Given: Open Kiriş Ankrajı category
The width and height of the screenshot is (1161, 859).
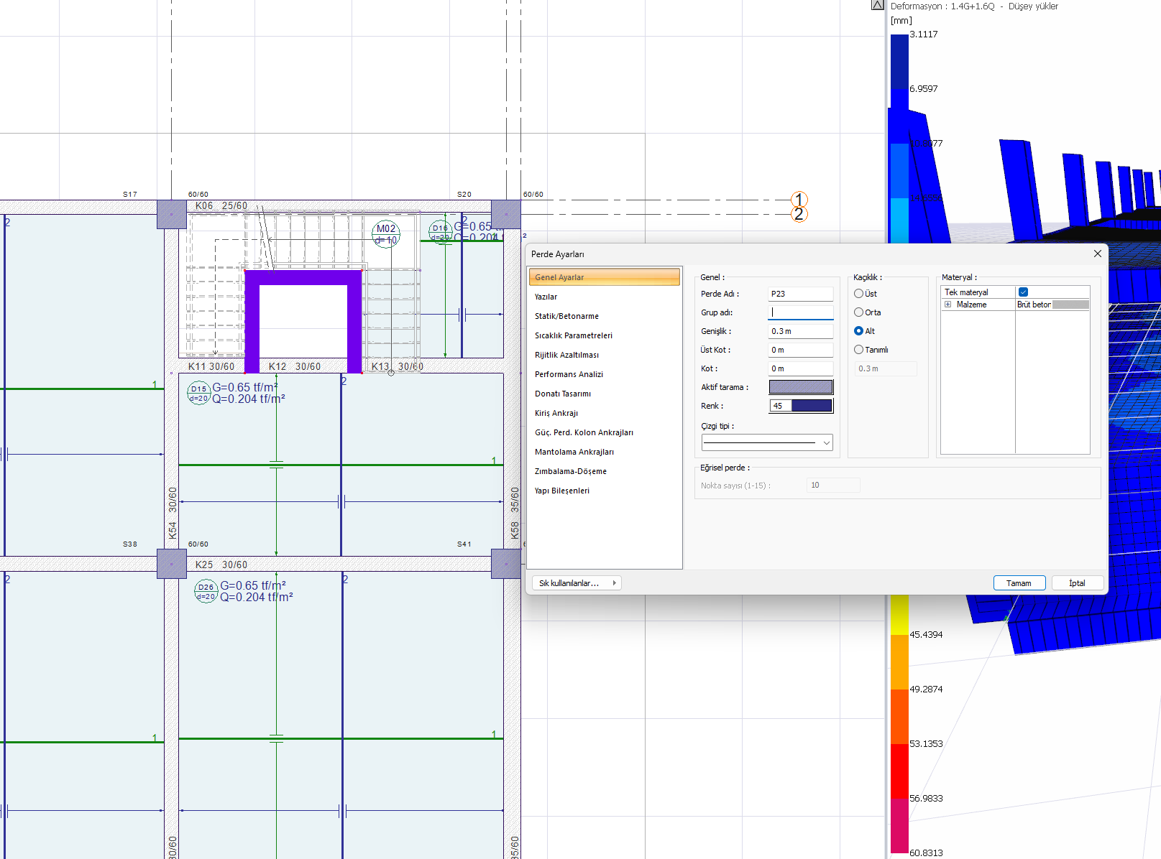Looking at the screenshot, I should click(556, 413).
